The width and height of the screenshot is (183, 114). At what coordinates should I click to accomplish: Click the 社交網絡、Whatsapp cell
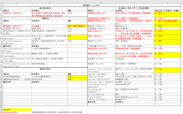[135, 82]
